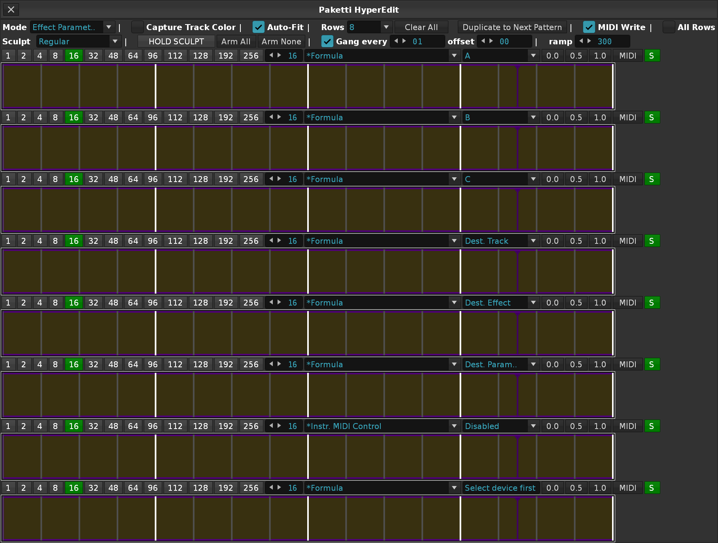Expand the Sculpt dropdown set to Regular
This screenshot has height=543, width=718.
79,42
